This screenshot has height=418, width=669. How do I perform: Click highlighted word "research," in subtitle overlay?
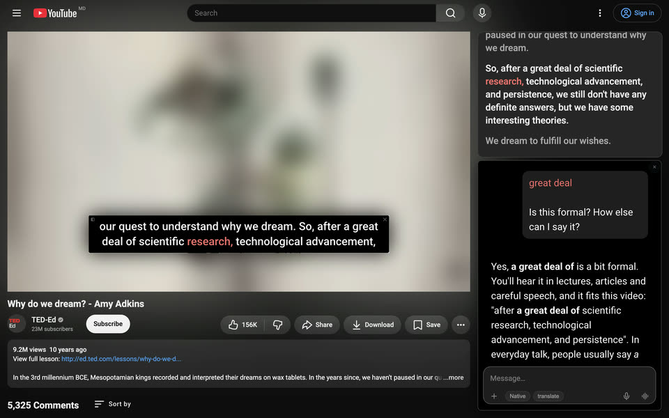tap(210, 242)
